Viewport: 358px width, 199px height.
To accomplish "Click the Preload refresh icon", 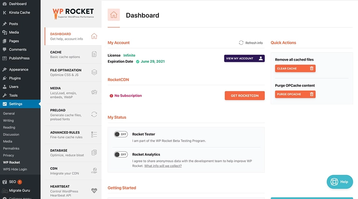I will [x=94, y=114].
